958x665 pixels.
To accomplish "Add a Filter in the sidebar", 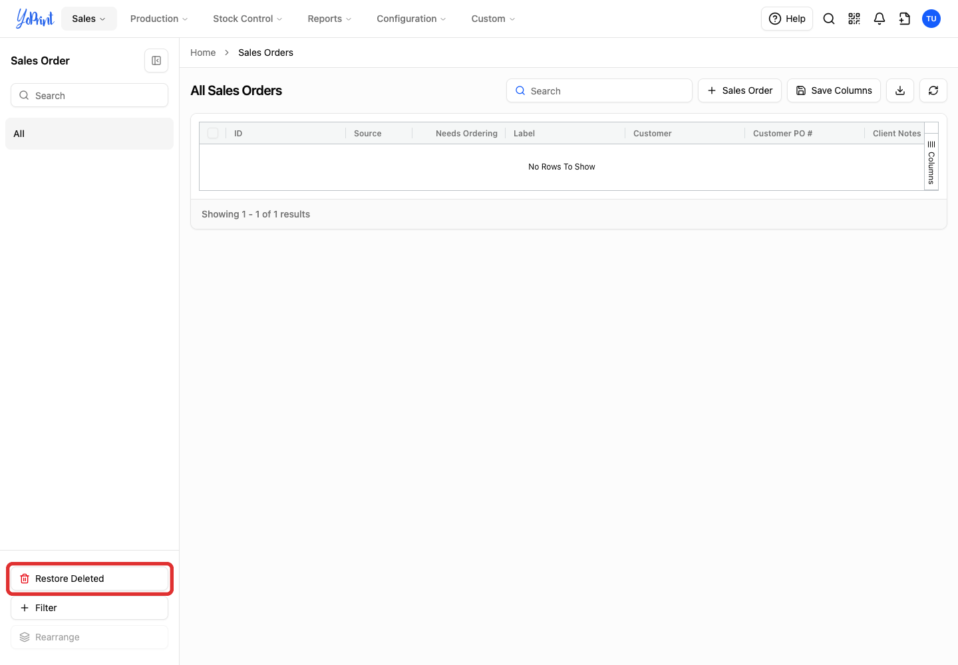I will (89, 608).
